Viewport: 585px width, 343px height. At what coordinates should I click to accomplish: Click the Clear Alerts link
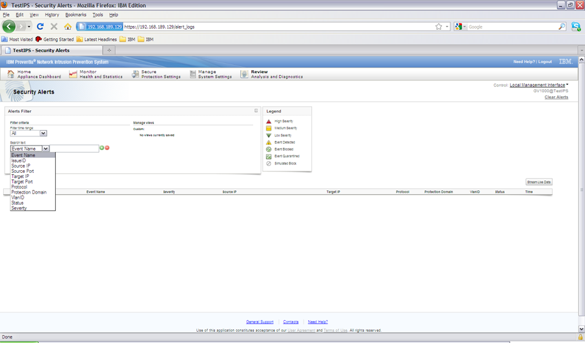tap(556, 97)
